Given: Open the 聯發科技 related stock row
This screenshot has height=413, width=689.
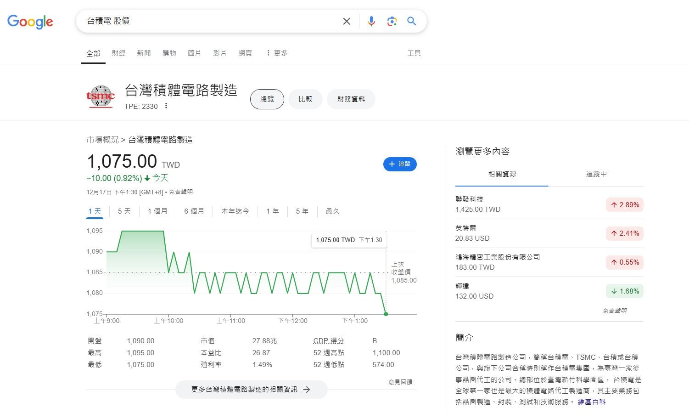Looking at the screenshot, I should [x=549, y=204].
